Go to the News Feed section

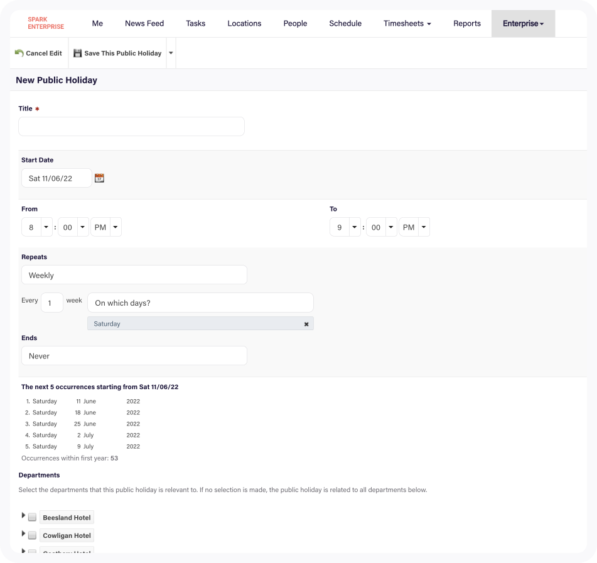pos(144,23)
